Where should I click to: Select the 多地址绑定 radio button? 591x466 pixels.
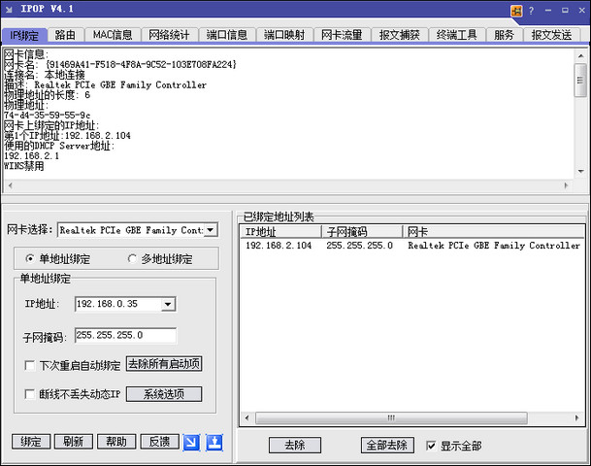coord(132,258)
